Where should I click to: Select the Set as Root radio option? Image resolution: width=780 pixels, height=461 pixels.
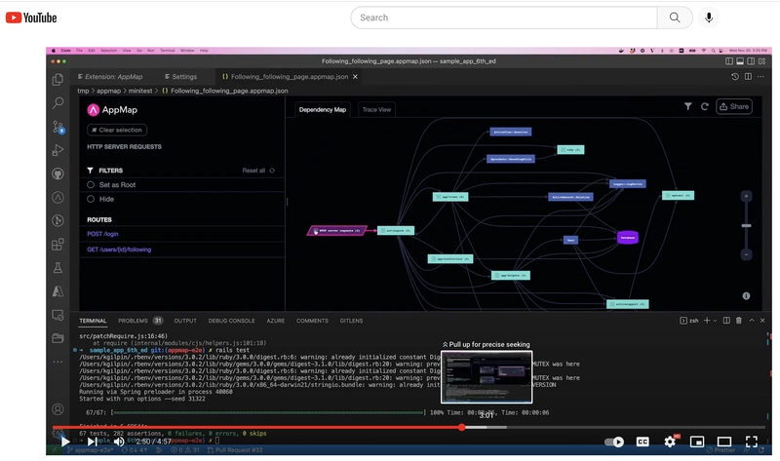coord(91,184)
